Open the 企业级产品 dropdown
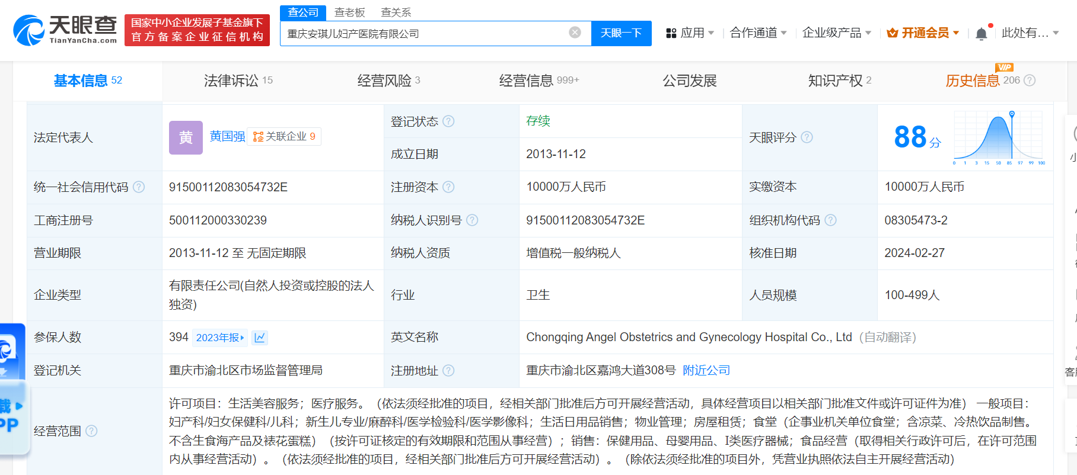 (x=837, y=33)
